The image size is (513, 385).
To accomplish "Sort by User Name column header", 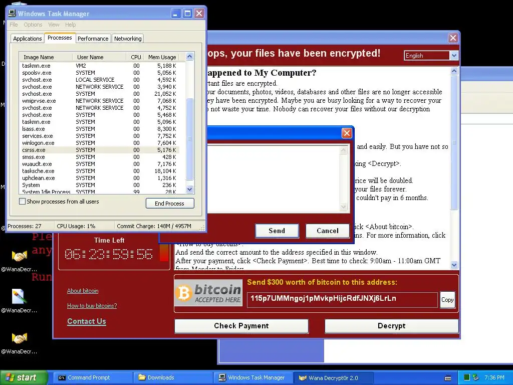I will (99, 57).
